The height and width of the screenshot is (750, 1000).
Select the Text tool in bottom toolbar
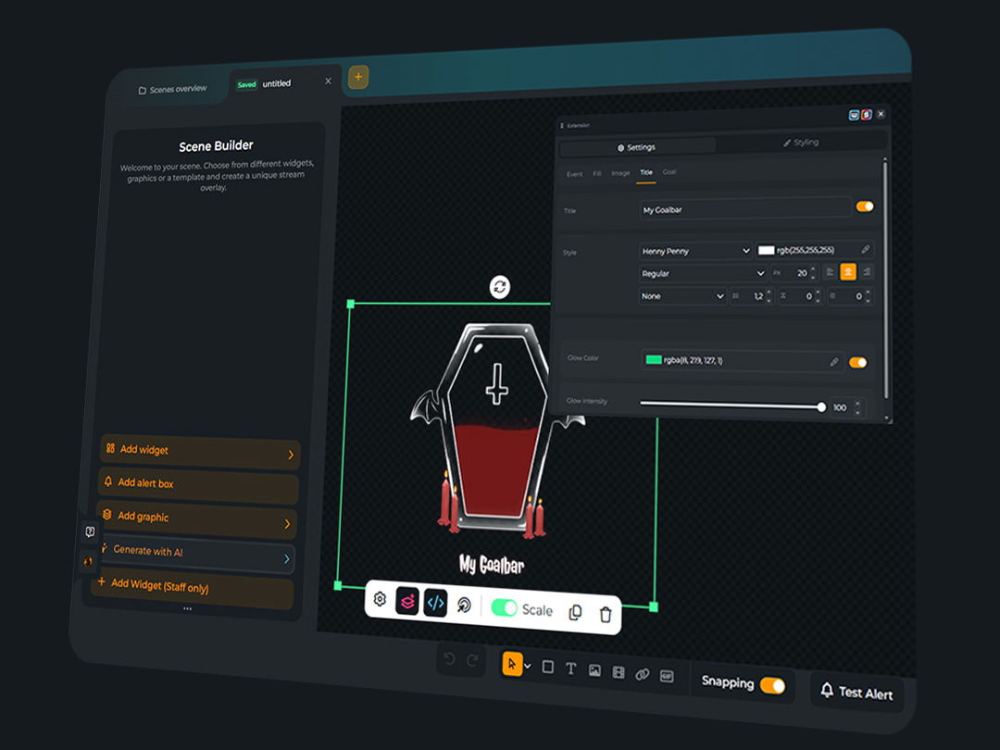tap(570, 669)
